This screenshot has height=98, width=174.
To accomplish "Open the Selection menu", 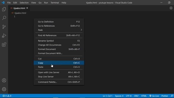I will pyautogui.click(x=24, y=2).
